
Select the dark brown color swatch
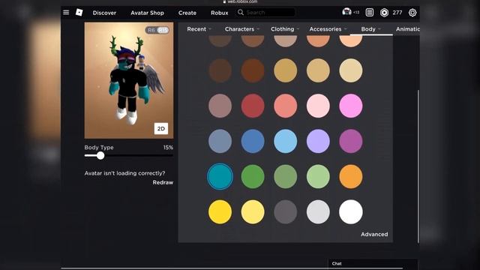click(220, 70)
